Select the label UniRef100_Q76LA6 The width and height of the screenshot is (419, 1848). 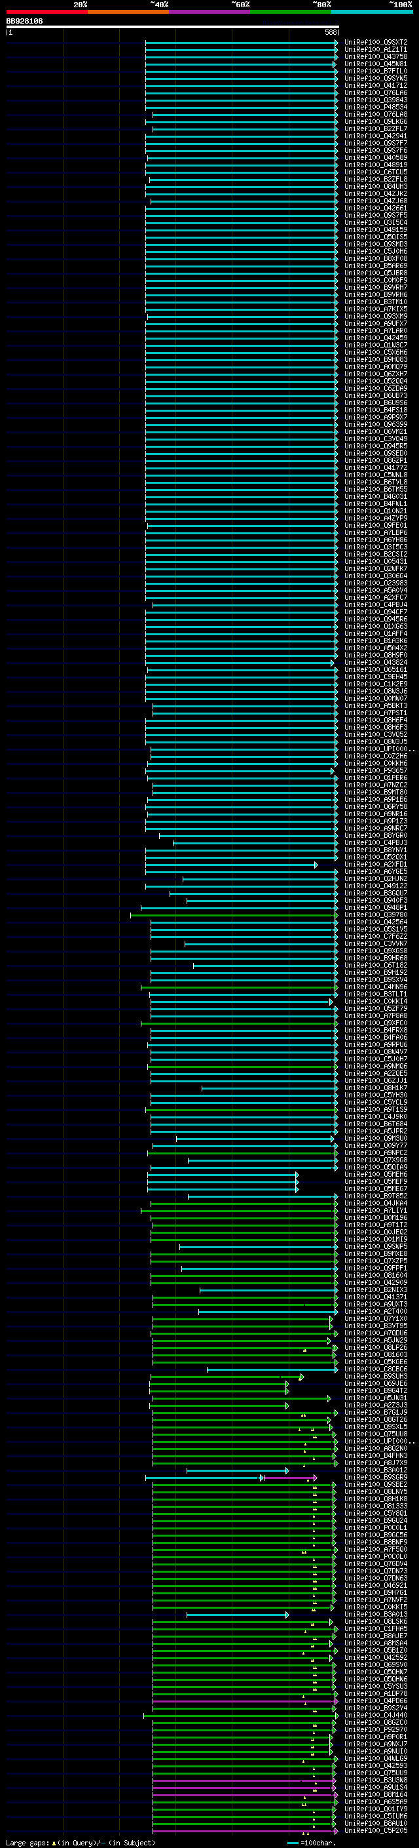coord(376,92)
